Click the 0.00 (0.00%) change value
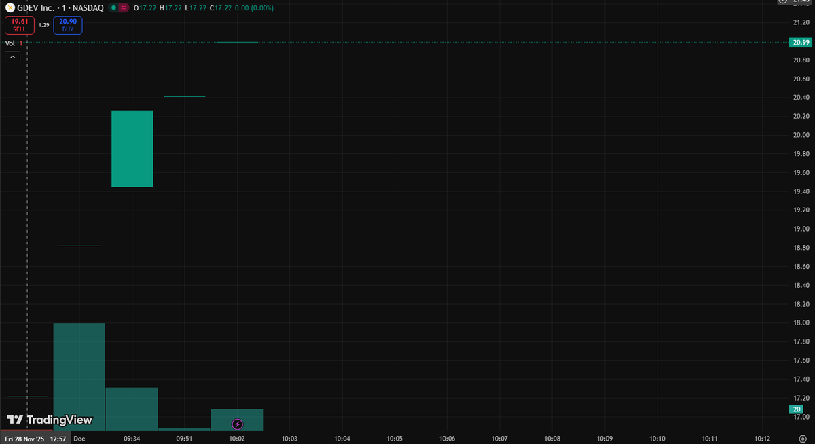This screenshot has width=815, height=444. click(254, 7)
